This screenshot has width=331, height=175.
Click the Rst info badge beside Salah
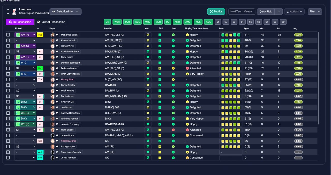40,35
